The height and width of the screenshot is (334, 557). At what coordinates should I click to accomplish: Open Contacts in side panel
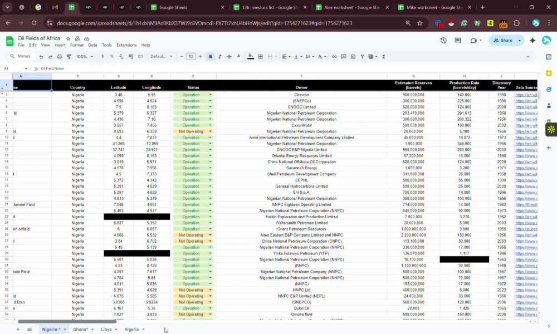tap(549, 106)
